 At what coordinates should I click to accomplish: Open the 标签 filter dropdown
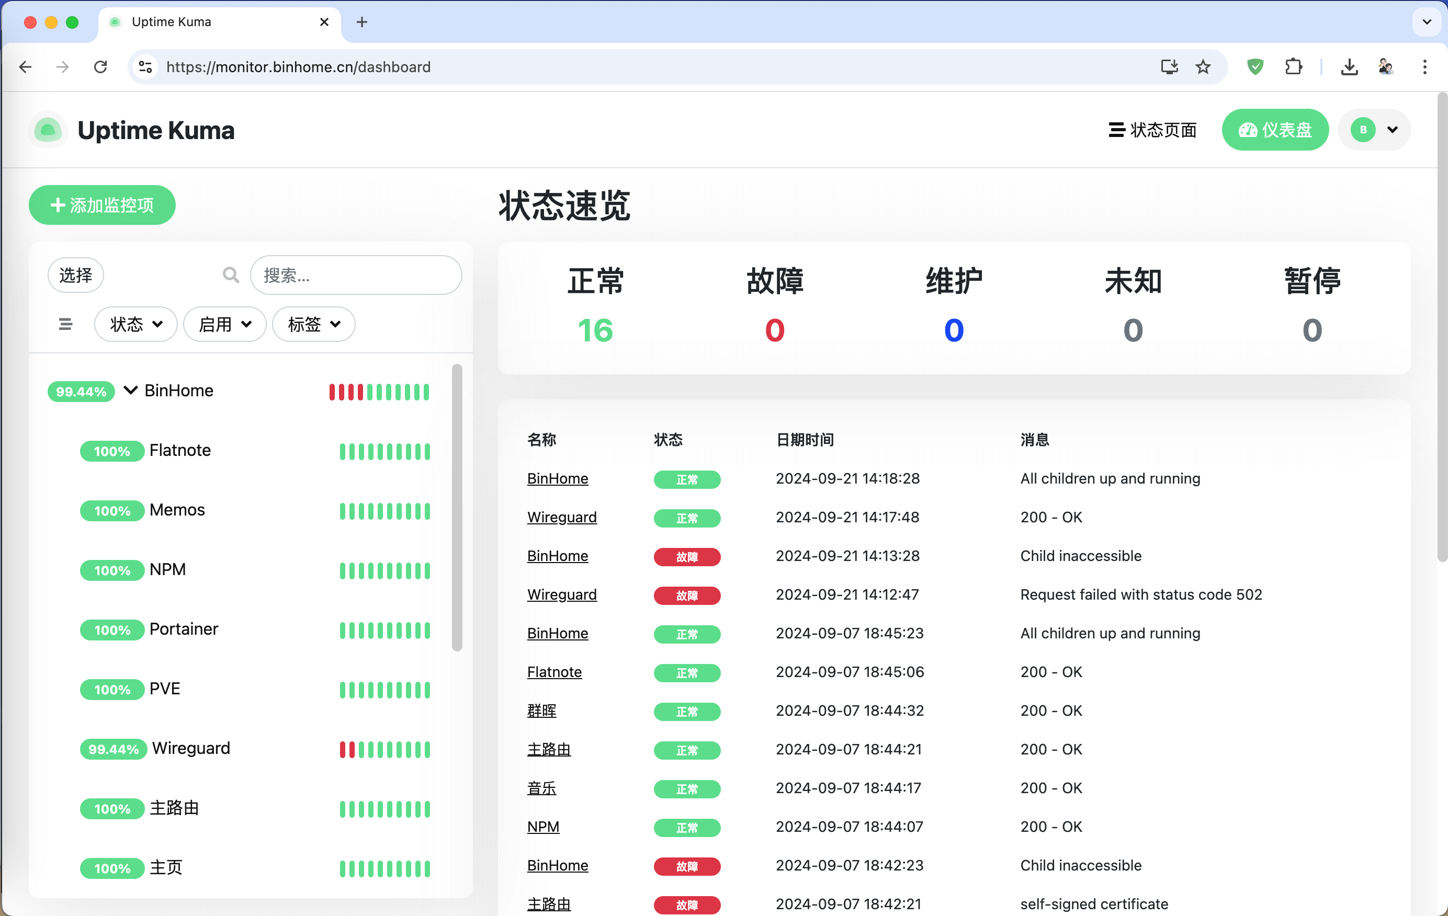click(314, 325)
